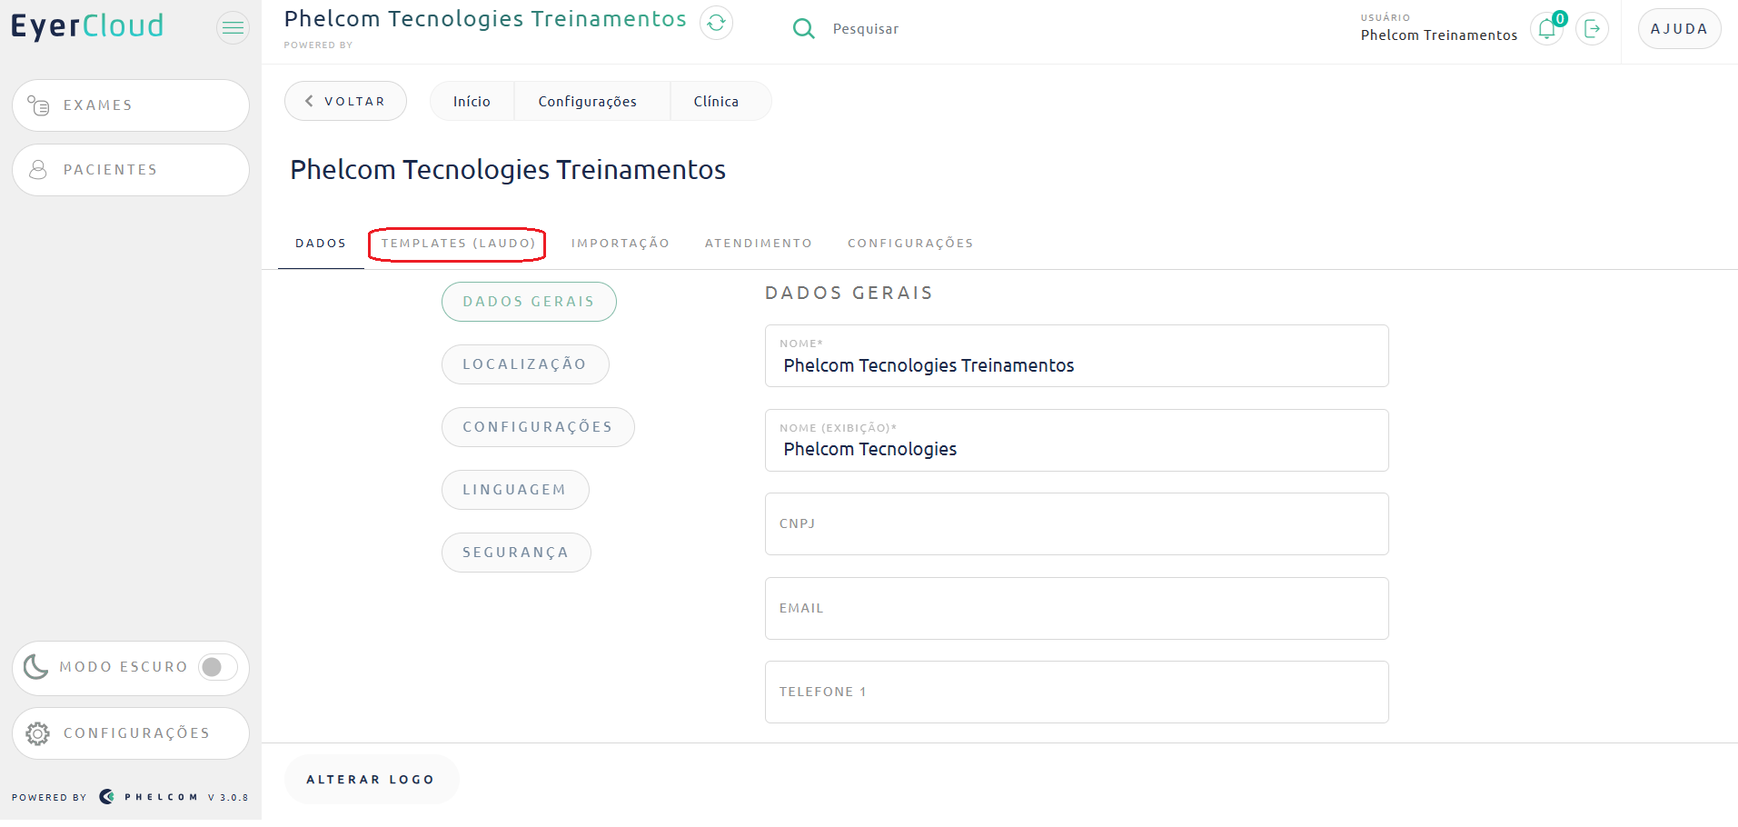Image resolution: width=1738 pixels, height=827 pixels.
Task: Click the Phelcom Tecnologies Treinamentos header title
Action: coord(485,19)
